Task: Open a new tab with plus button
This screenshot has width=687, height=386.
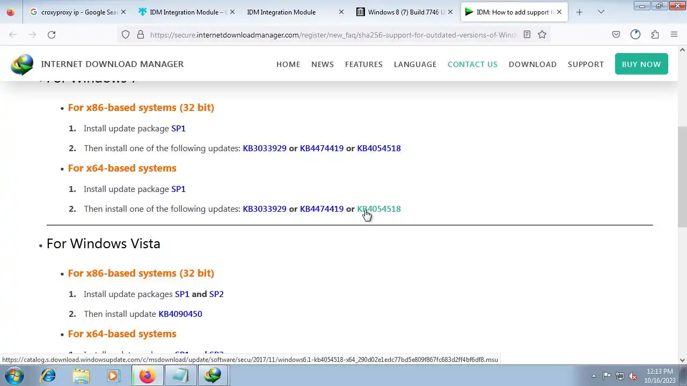Action: (579, 12)
